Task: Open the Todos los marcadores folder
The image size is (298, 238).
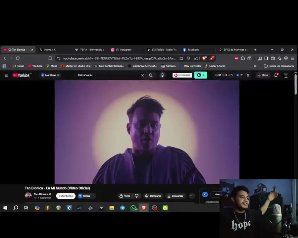Action: pyautogui.click(x=279, y=66)
